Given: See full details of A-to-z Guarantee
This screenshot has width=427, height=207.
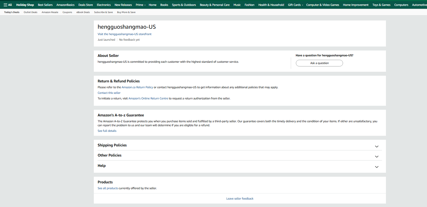Looking at the screenshot, I should (107, 131).
